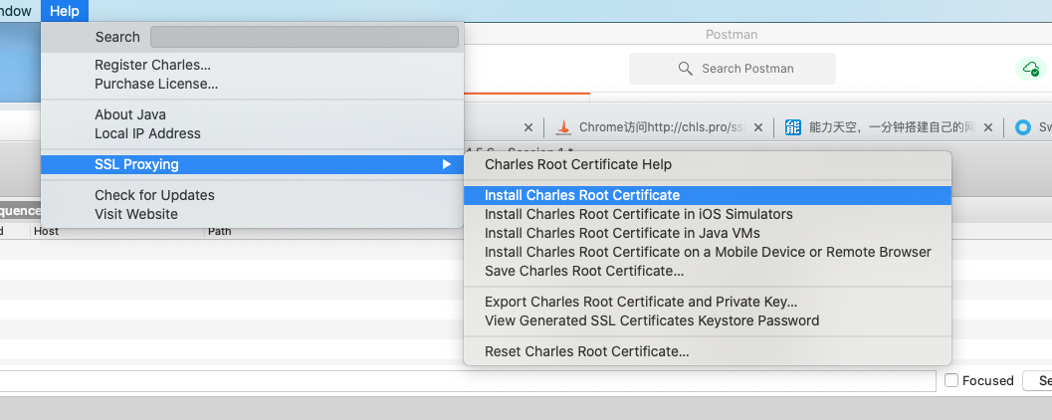Select Install Charles Root Certificate
1052x420 pixels.
(582, 195)
